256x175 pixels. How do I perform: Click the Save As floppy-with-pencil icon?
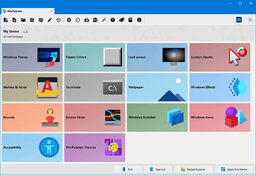pyautogui.click(x=41, y=20)
